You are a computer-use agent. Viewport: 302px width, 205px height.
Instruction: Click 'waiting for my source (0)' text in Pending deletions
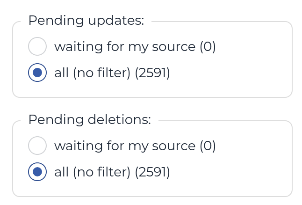[135, 146]
